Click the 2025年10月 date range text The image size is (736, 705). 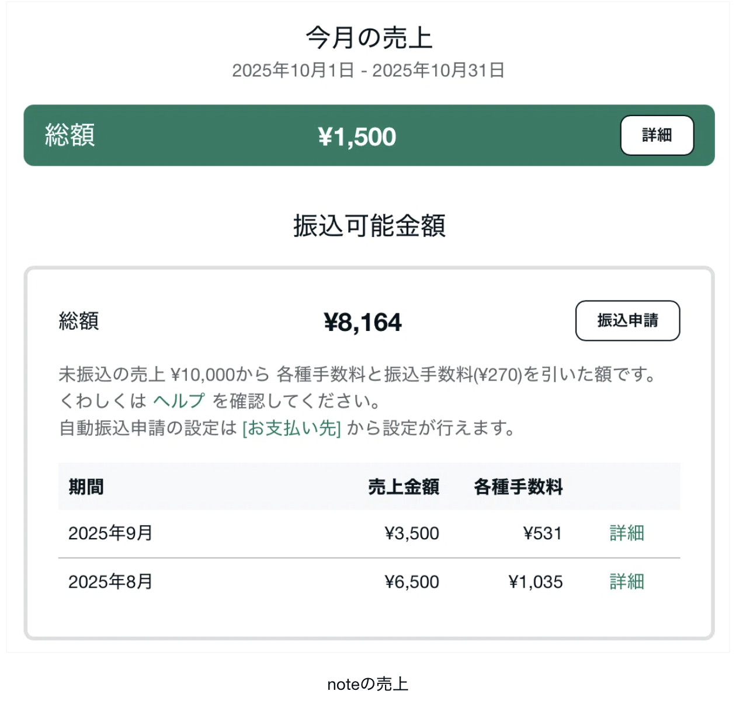pyautogui.click(x=369, y=71)
